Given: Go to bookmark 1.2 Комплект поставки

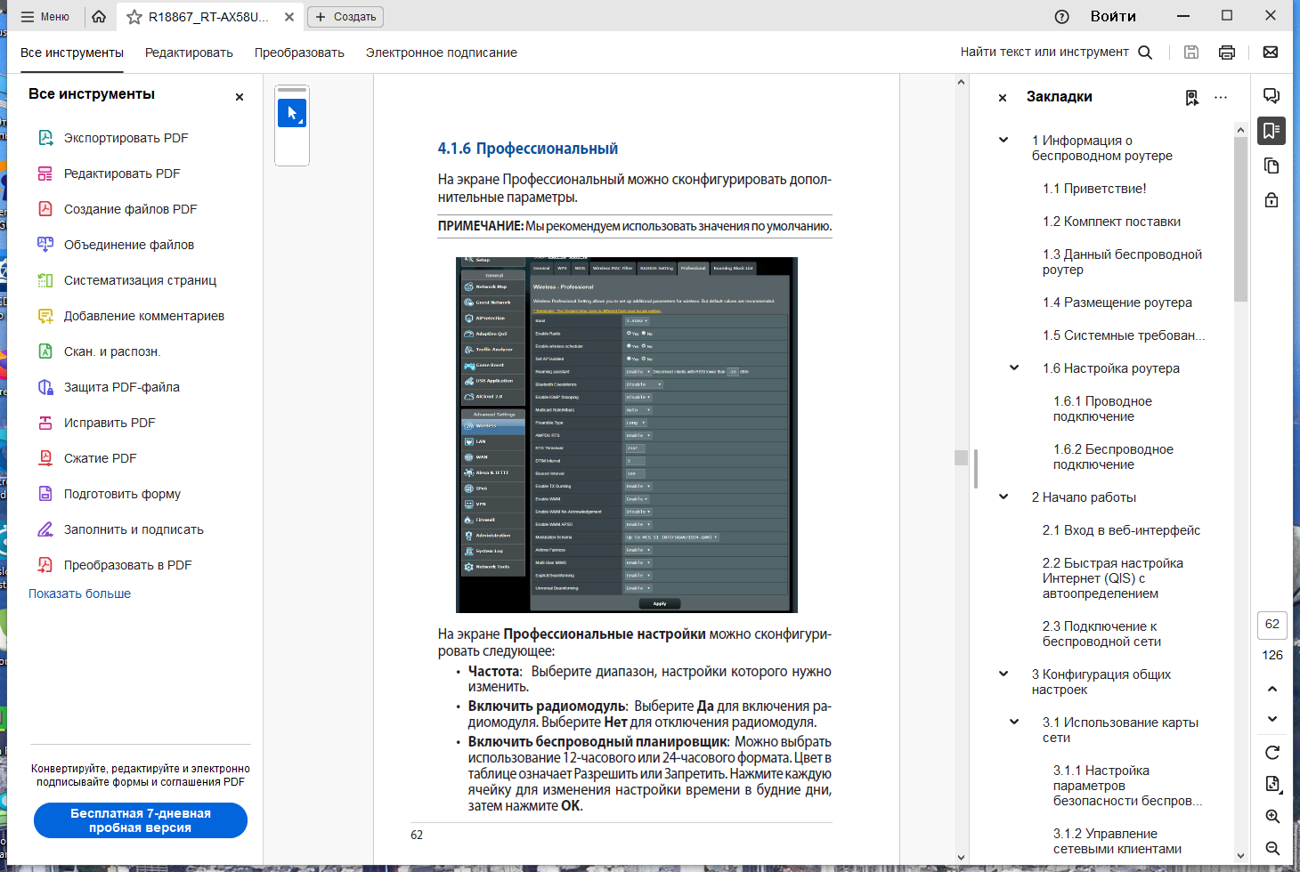Looking at the screenshot, I should click(1111, 222).
